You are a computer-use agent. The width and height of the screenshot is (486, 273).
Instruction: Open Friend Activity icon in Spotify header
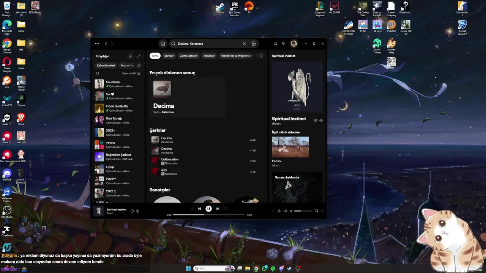coord(283,44)
